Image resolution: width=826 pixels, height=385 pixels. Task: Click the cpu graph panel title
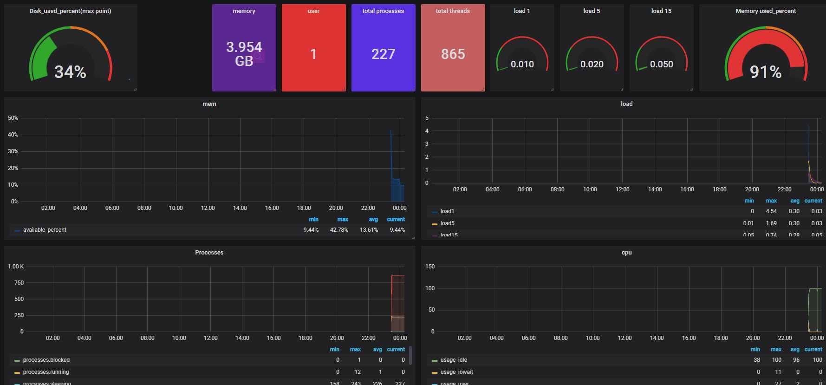pos(626,252)
